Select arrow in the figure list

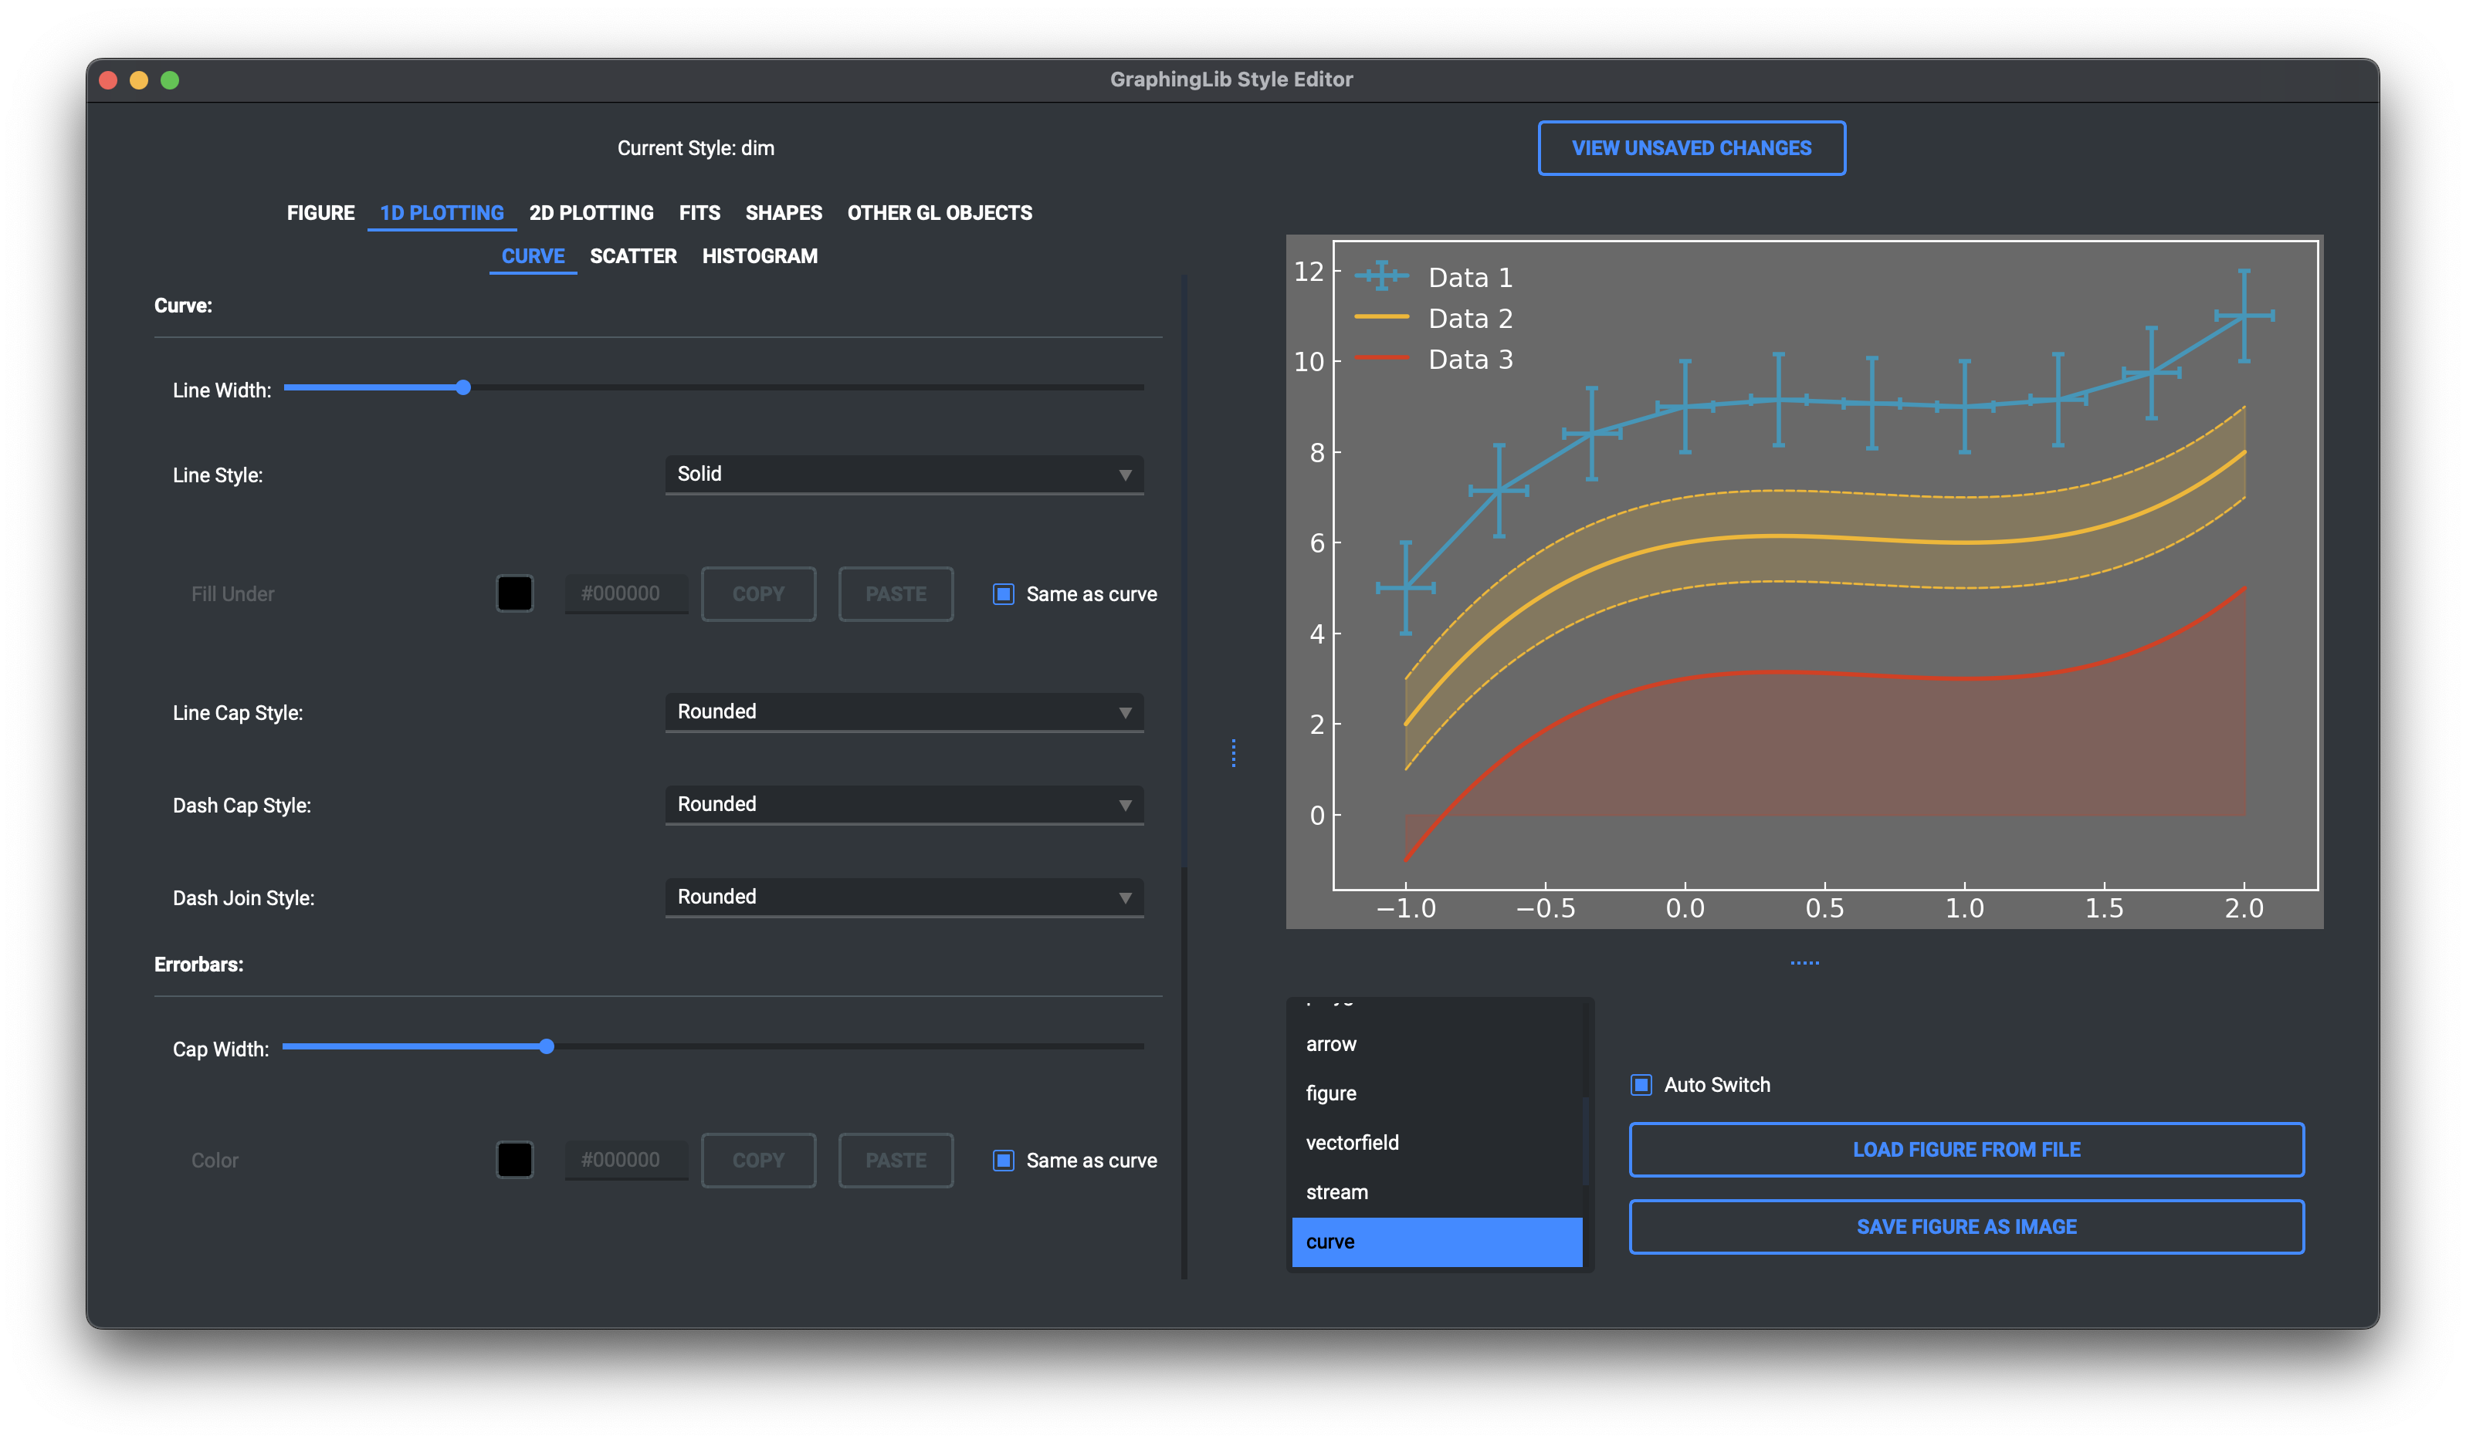coord(1437,1044)
